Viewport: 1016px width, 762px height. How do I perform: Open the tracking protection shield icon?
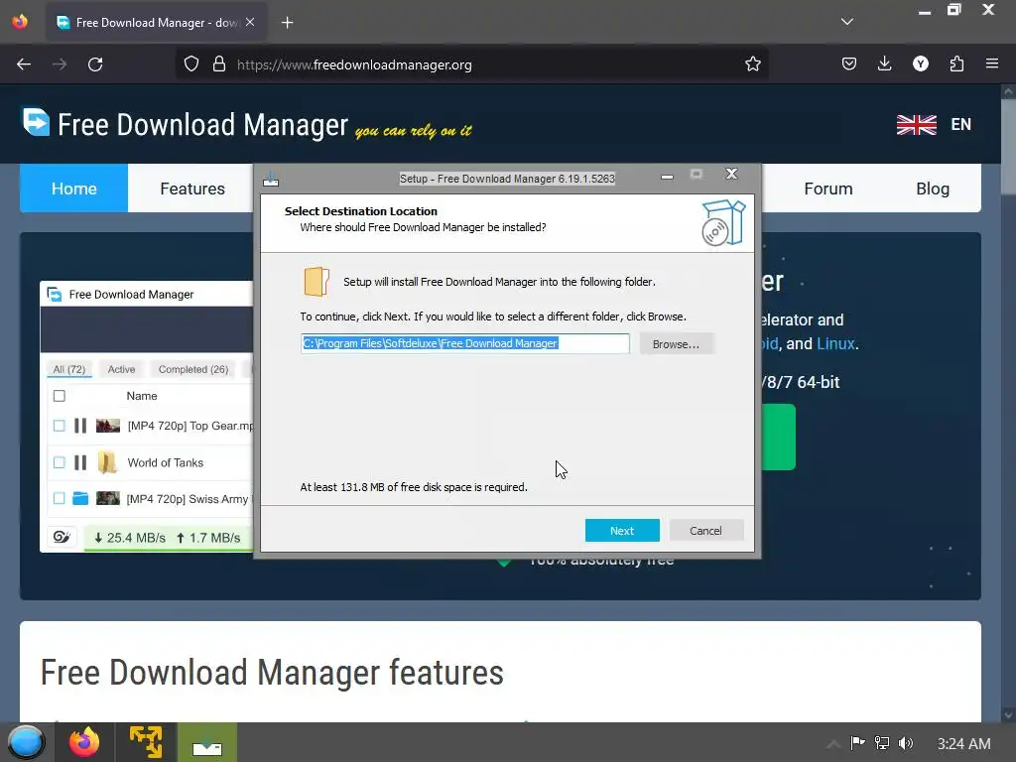click(x=191, y=64)
